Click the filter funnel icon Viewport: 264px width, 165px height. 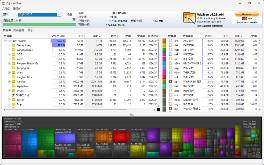click(74, 20)
